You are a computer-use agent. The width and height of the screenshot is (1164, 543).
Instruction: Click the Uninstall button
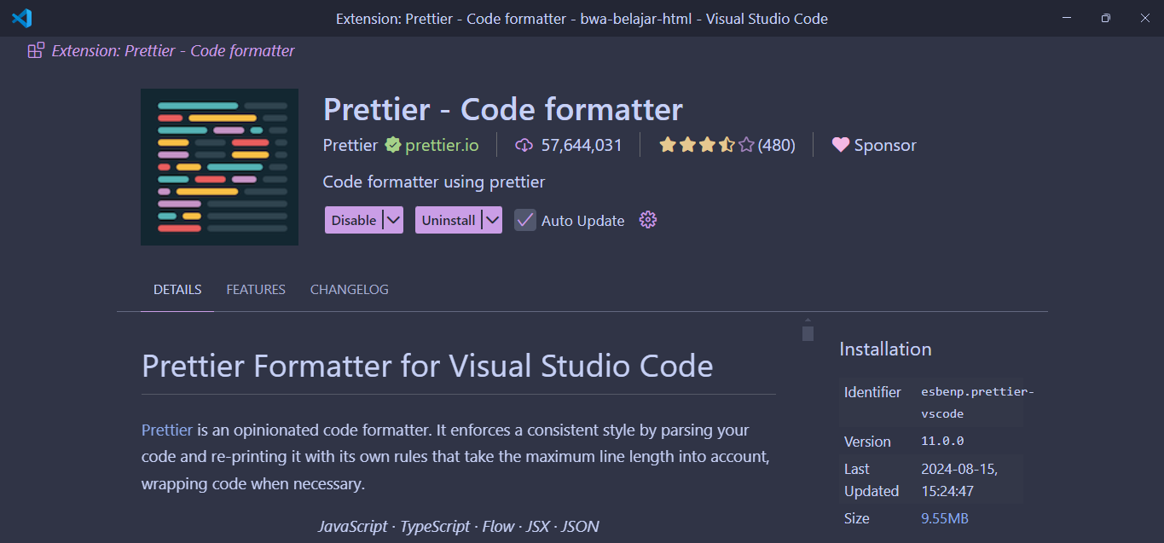[x=449, y=220]
